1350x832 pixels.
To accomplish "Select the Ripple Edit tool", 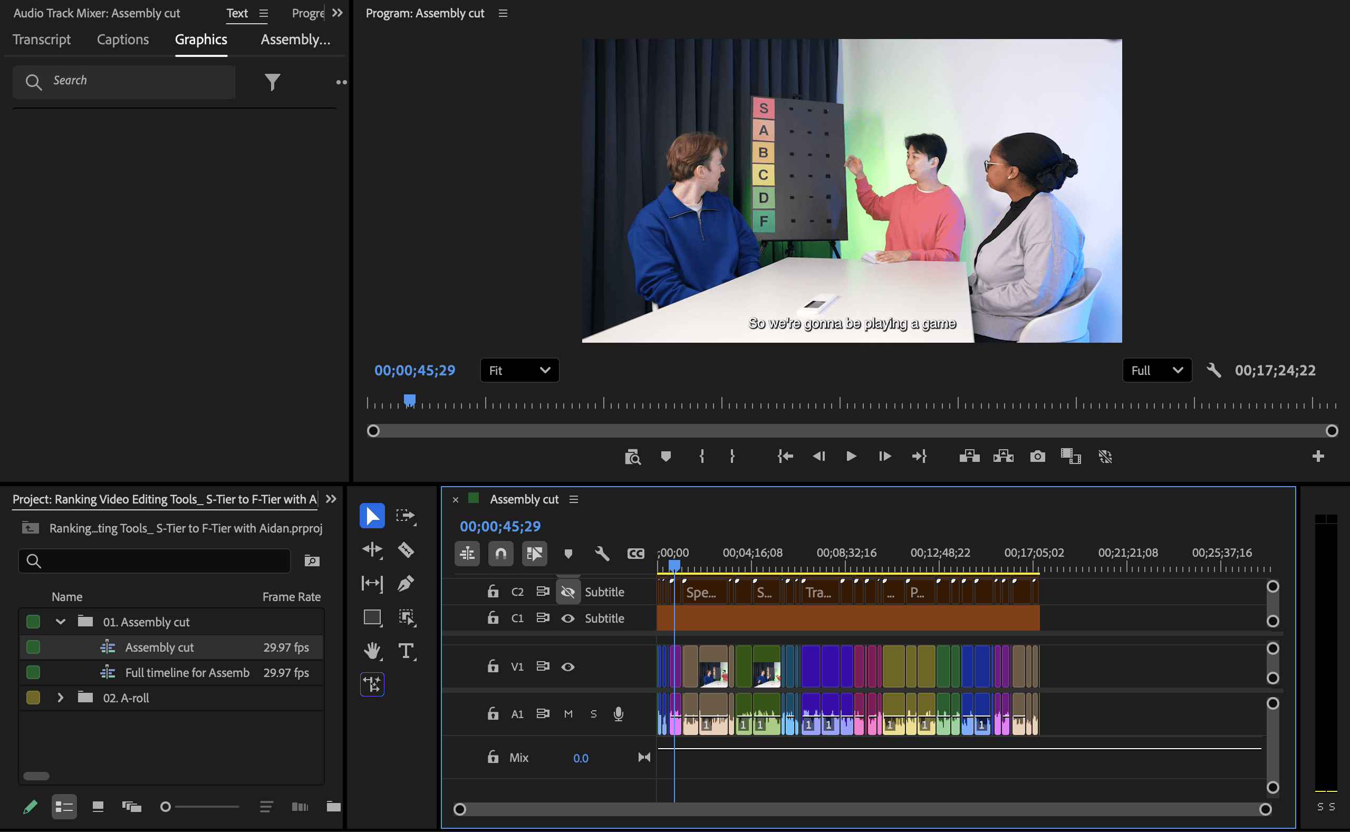I will click(x=372, y=550).
